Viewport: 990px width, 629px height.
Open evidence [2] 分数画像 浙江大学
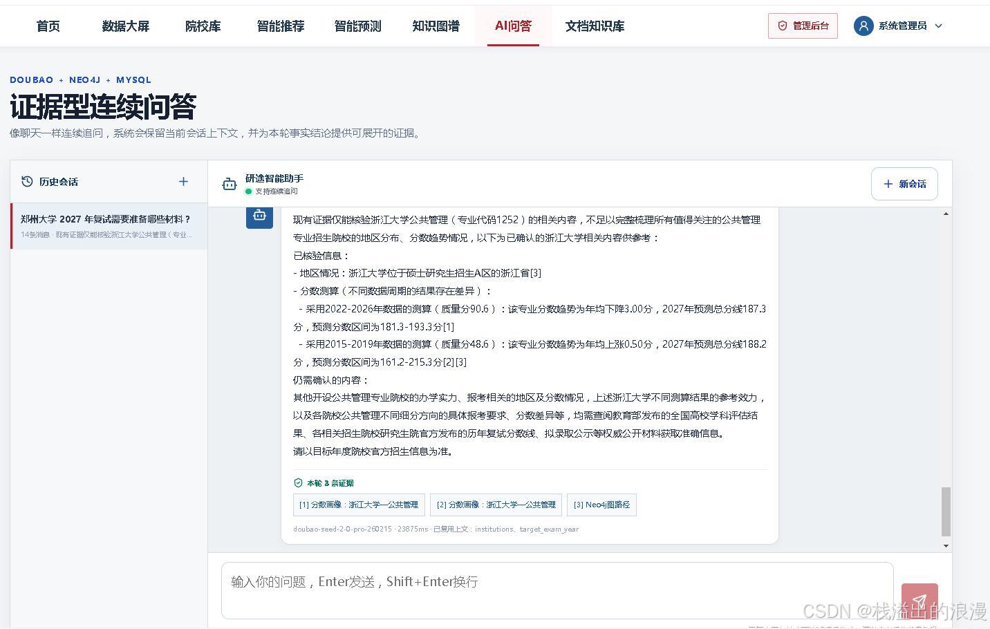[x=496, y=505]
